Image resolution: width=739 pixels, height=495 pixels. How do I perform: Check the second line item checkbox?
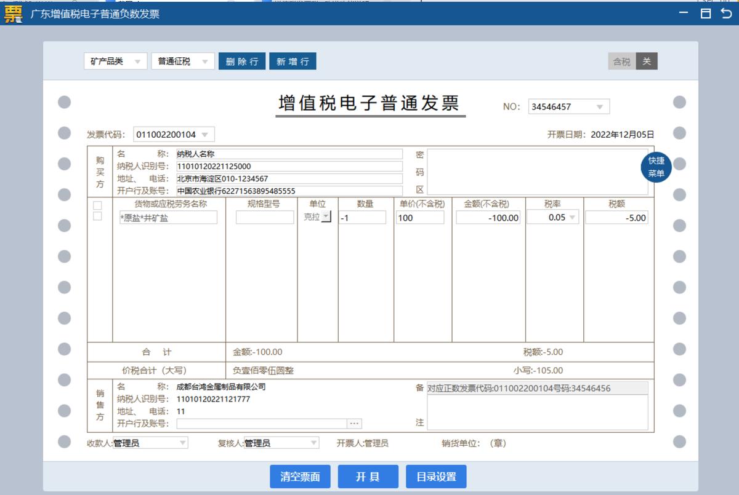[96, 216]
